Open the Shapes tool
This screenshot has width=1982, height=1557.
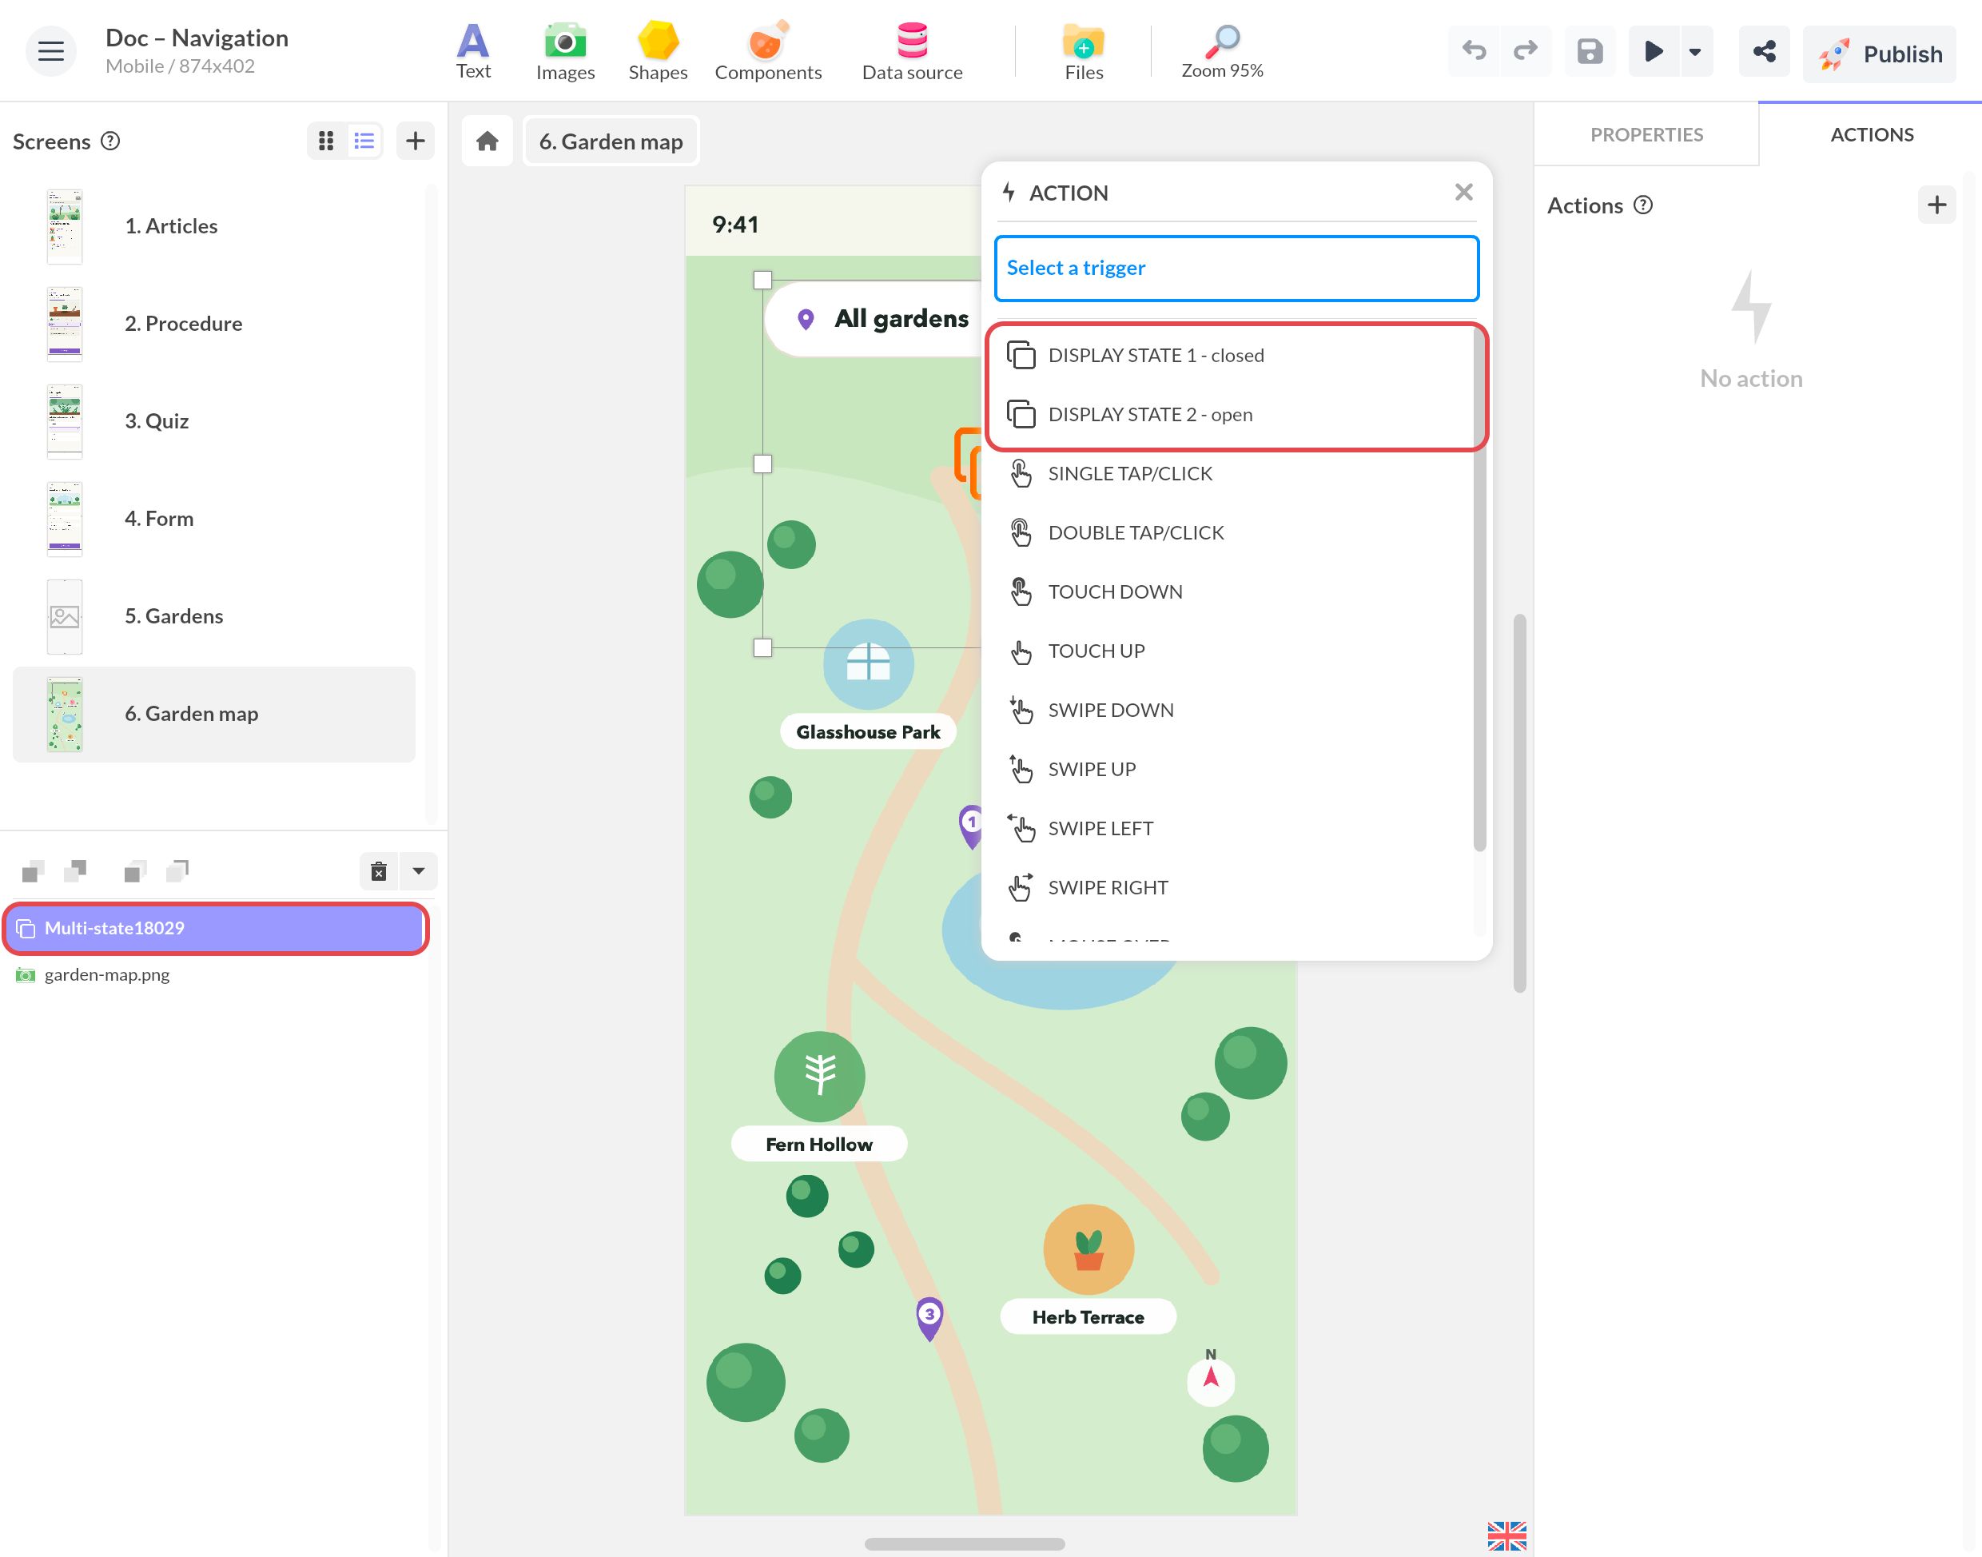(x=658, y=52)
